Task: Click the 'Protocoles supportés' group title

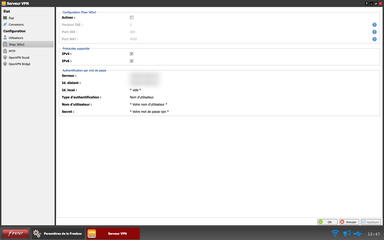Action: coord(76,49)
